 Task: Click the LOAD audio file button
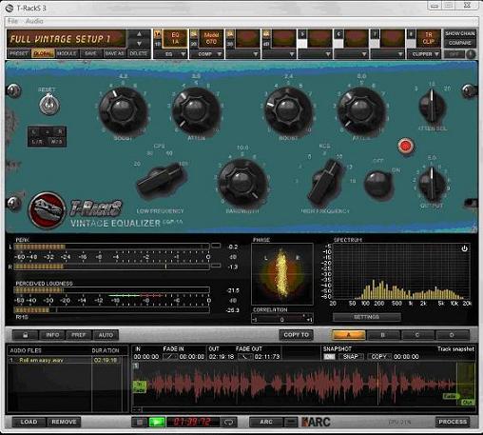tap(29, 422)
